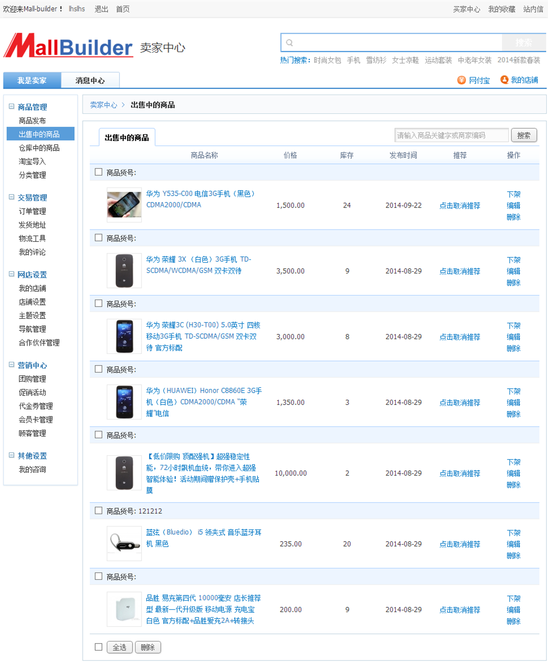Viewport: 548px width, 667px height.
Task: Open 代金券管理 in the sidebar
Action: 36,406
